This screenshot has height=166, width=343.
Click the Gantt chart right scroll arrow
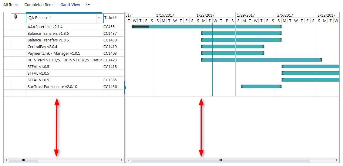click(337, 160)
